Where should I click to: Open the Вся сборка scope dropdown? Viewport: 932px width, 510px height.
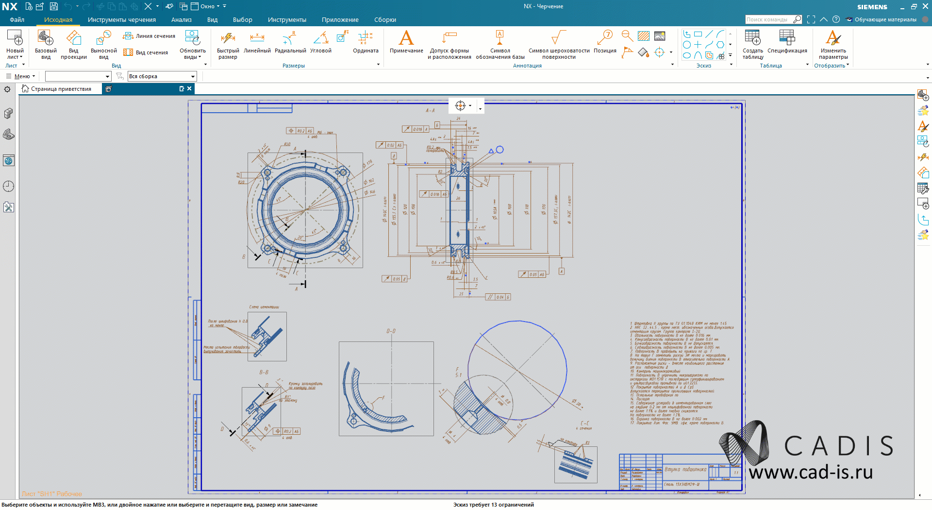[162, 76]
